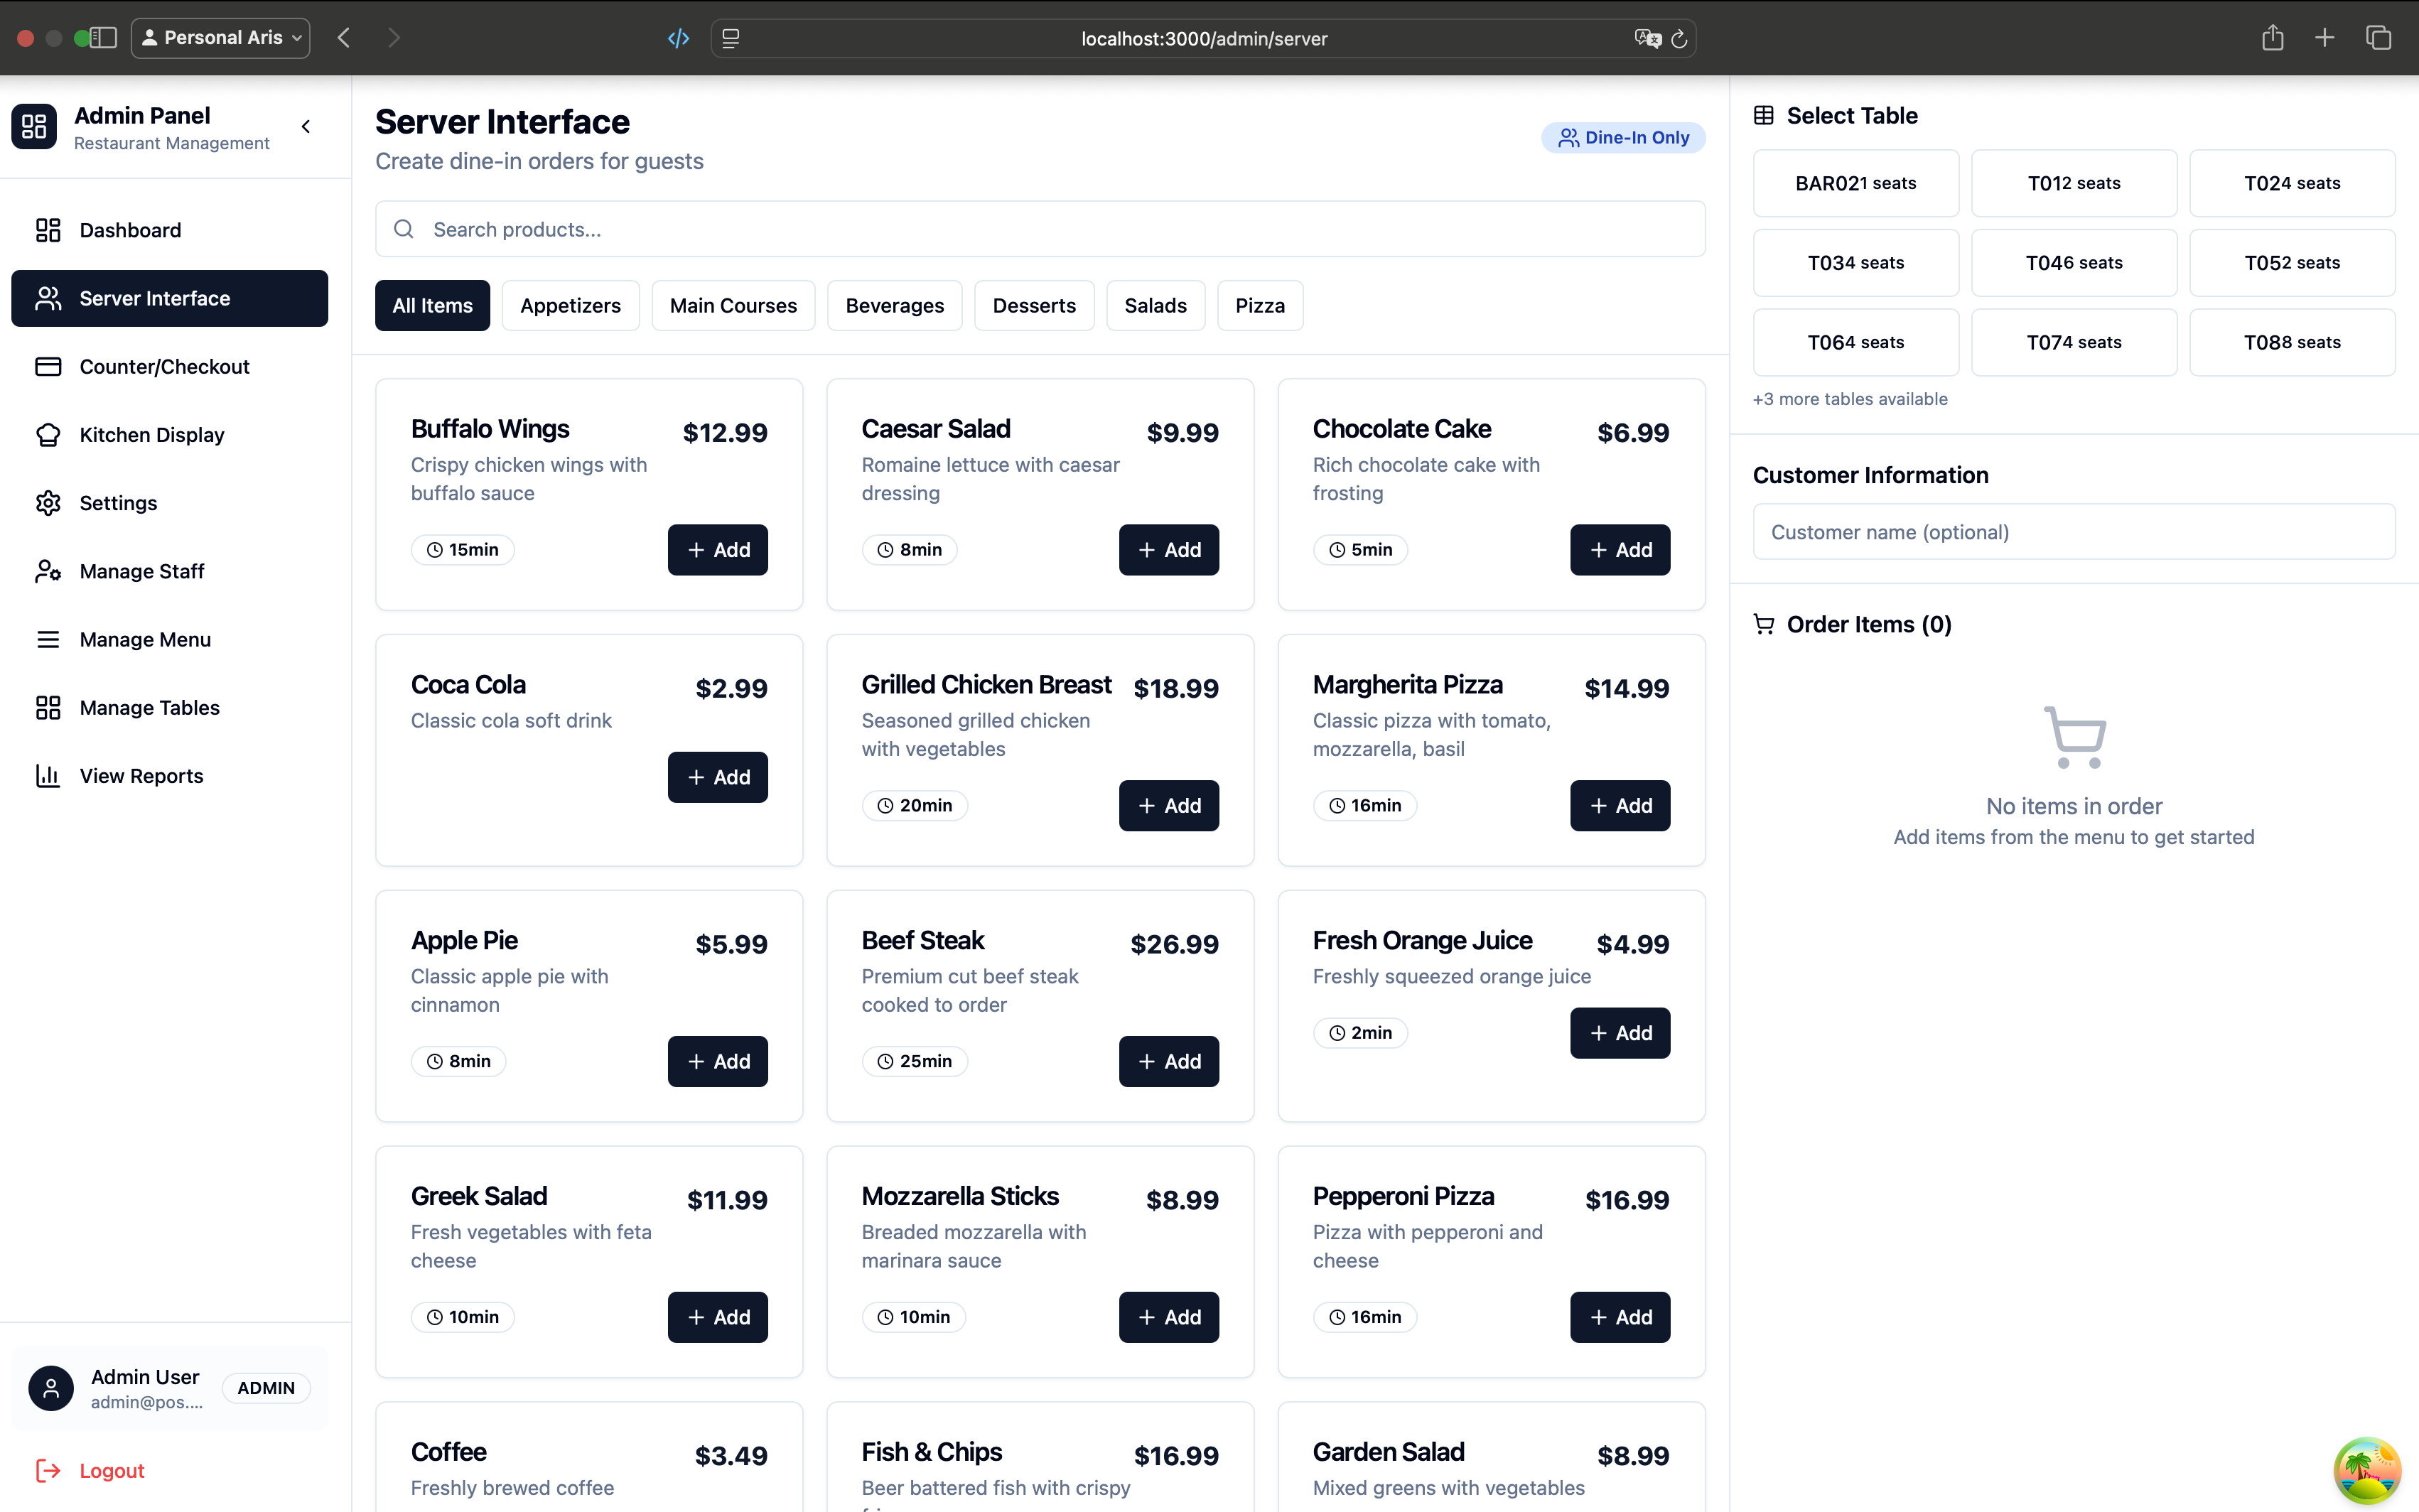The image size is (2419, 1512).
Task: Select the All Items category tab
Action: (432, 305)
